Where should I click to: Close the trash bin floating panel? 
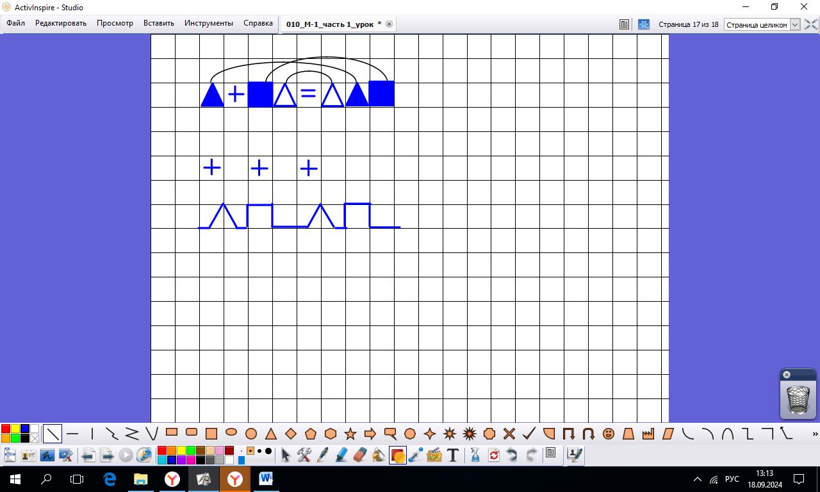(x=787, y=375)
